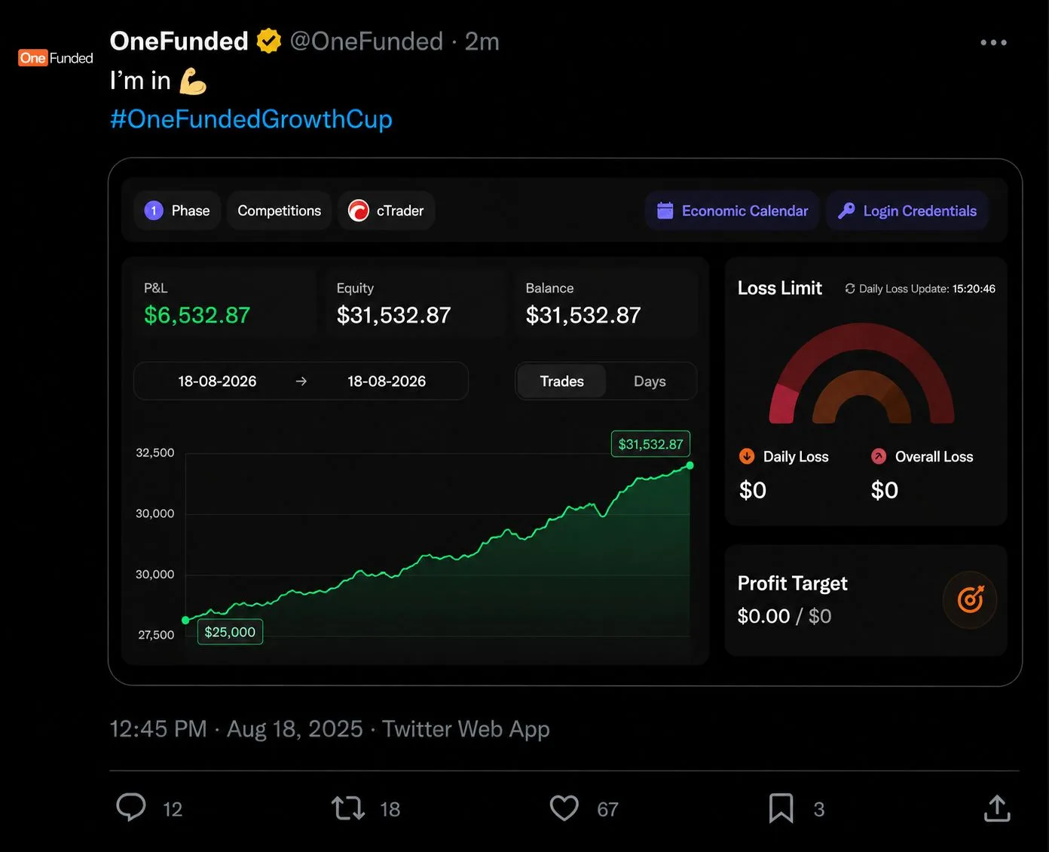Like the tweet with heart icon
Screen dimensions: 1049x852
pyautogui.click(x=564, y=808)
